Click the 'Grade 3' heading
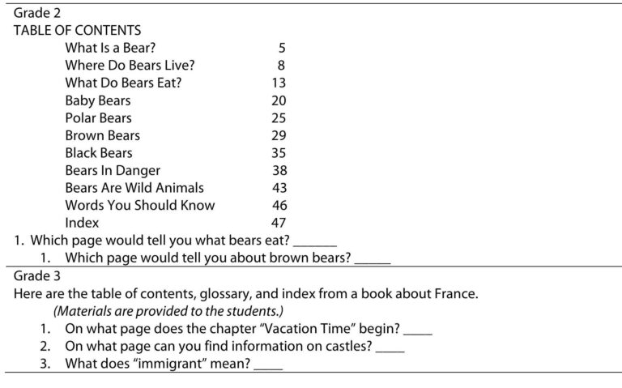This screenshot has height=388, width=622. tap(37, 275)
